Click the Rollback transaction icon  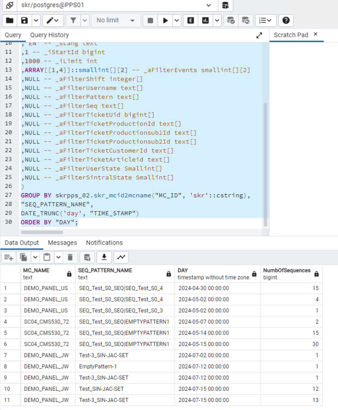(x=246, y=20)
